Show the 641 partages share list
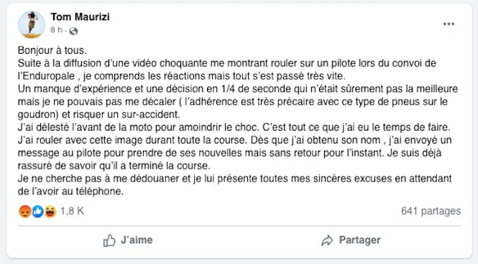Screen dimensions: 478x264 coord(431,211)
